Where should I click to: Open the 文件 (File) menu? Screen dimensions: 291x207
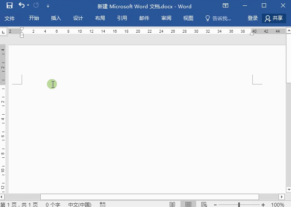[x=10, y=18]
